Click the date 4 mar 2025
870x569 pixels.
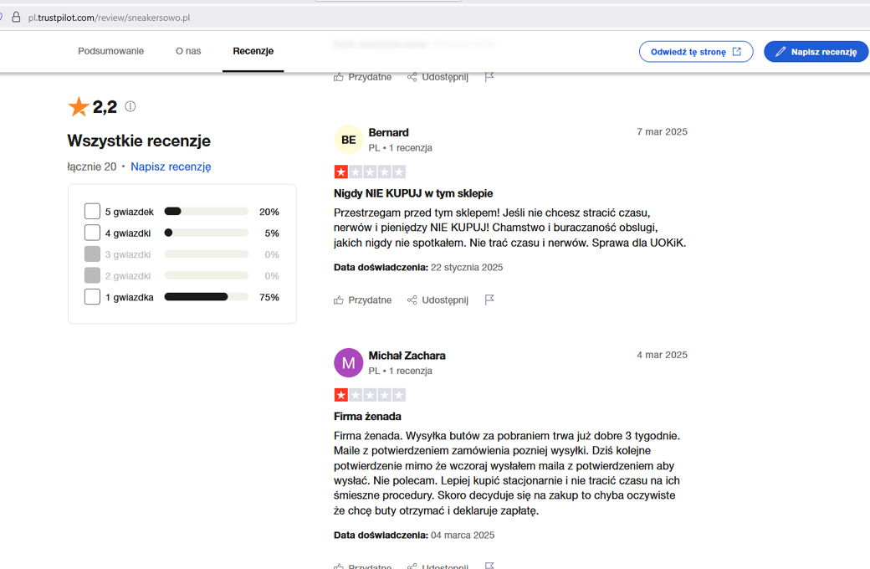tap(662, 356)
